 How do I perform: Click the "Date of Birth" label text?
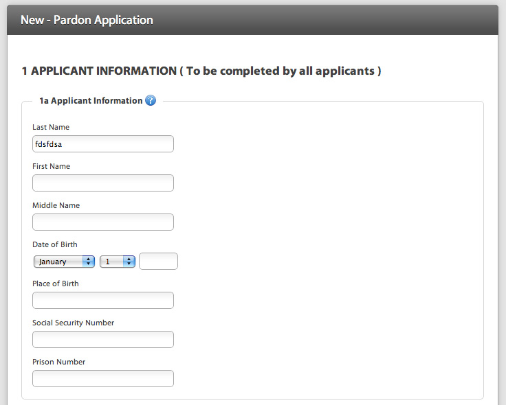(55, 244)
